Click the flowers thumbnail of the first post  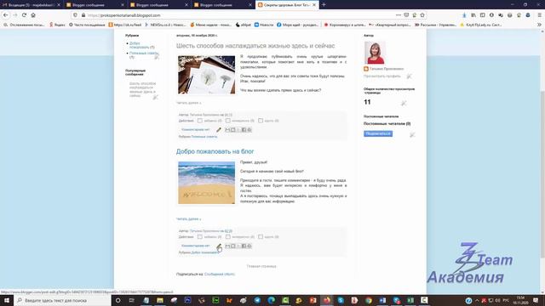[x=206, y=75]
